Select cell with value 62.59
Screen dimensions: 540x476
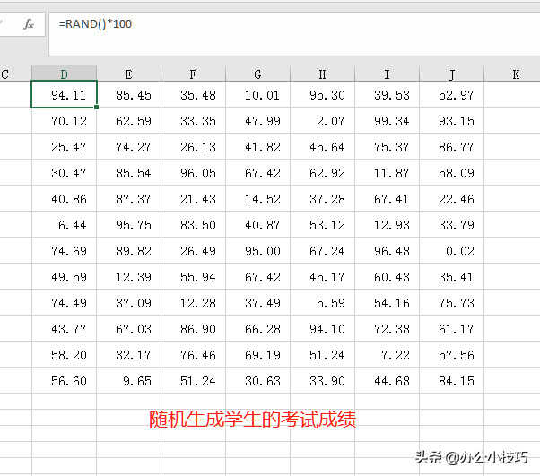[128, 120]
